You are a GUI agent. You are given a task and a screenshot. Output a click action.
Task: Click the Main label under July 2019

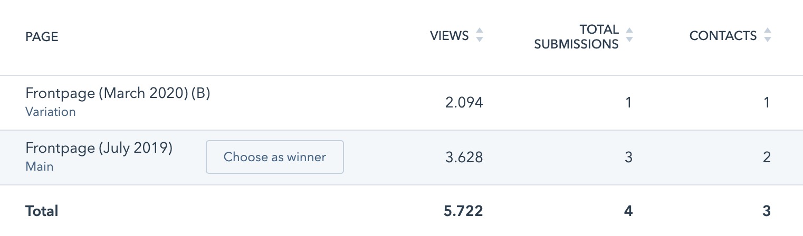(40, 166)
